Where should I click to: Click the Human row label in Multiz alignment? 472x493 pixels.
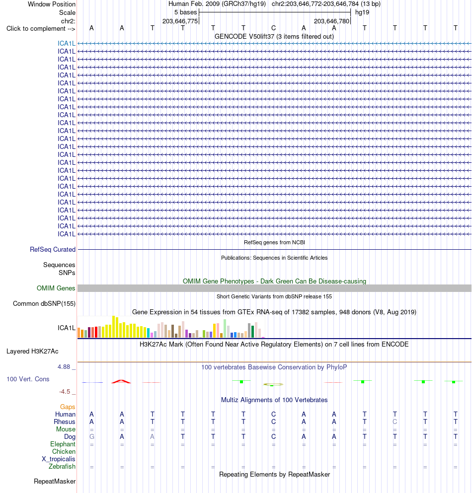click(x=65, y=415)
